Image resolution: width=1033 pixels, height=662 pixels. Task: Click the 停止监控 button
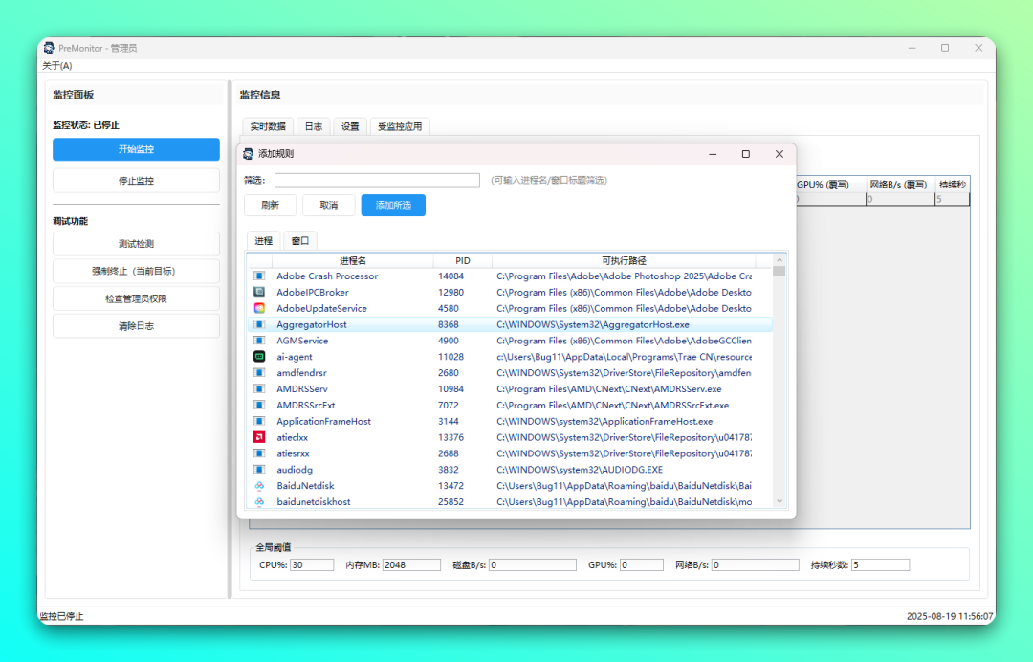click(x=137, y=181)
